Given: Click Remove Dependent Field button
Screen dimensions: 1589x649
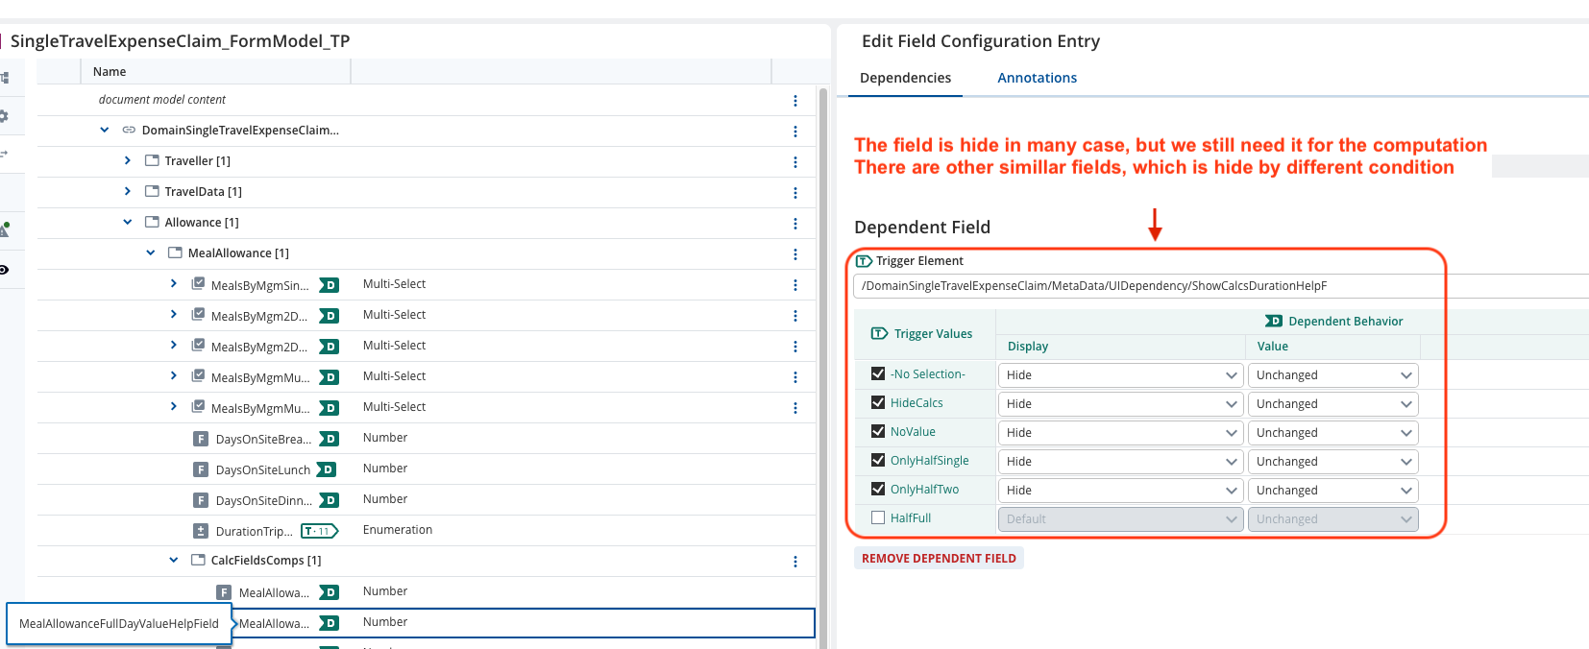Looking at the screenshot, I should 939,558.
